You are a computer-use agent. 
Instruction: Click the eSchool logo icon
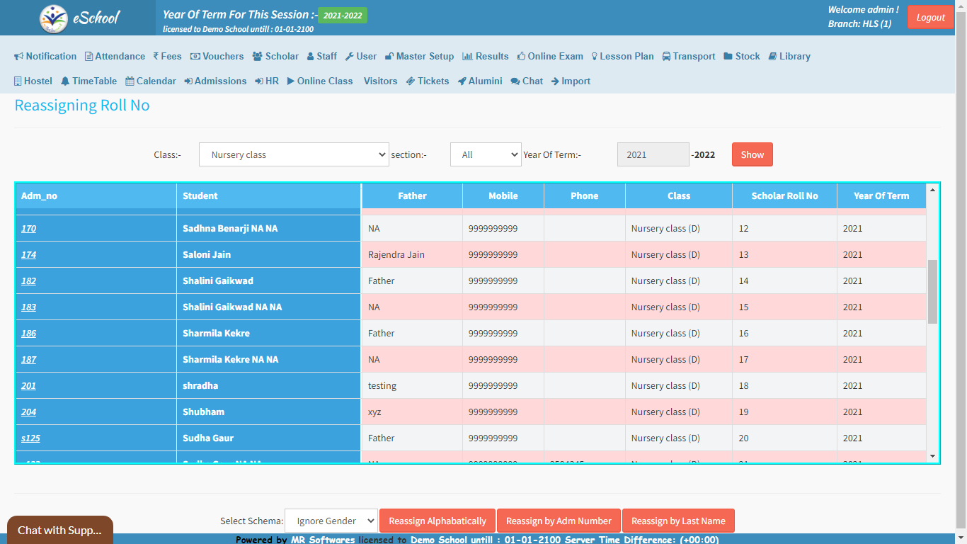pyautogui.click(x=54, y=18)
